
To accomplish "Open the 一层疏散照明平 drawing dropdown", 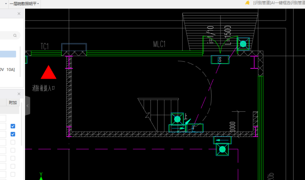I will (x=24, y=4).
